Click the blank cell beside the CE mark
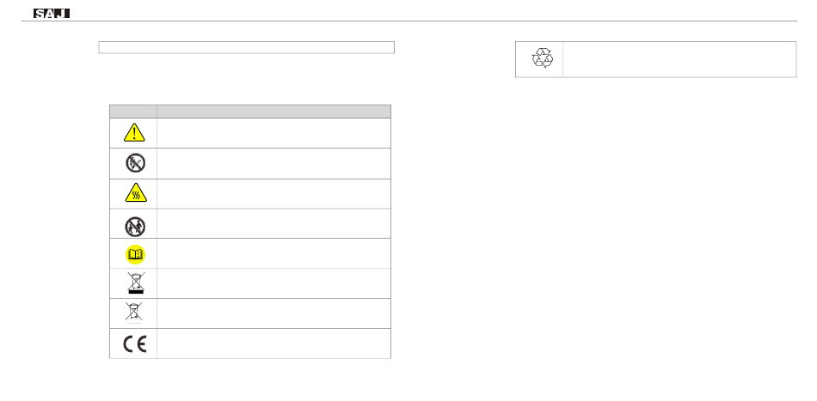The width and height of the screenshot is (817, 401). pyautogui.click(x=273, y=343)
